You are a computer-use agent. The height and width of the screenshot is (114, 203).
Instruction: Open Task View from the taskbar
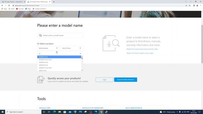(x=49, y=112)
